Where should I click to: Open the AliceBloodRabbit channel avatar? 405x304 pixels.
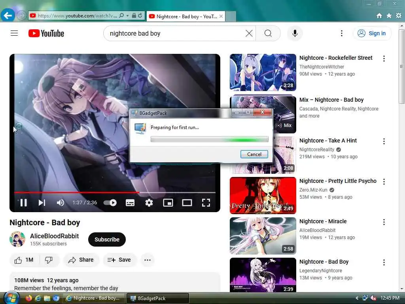pyautogui.click(x=17, y=239)
